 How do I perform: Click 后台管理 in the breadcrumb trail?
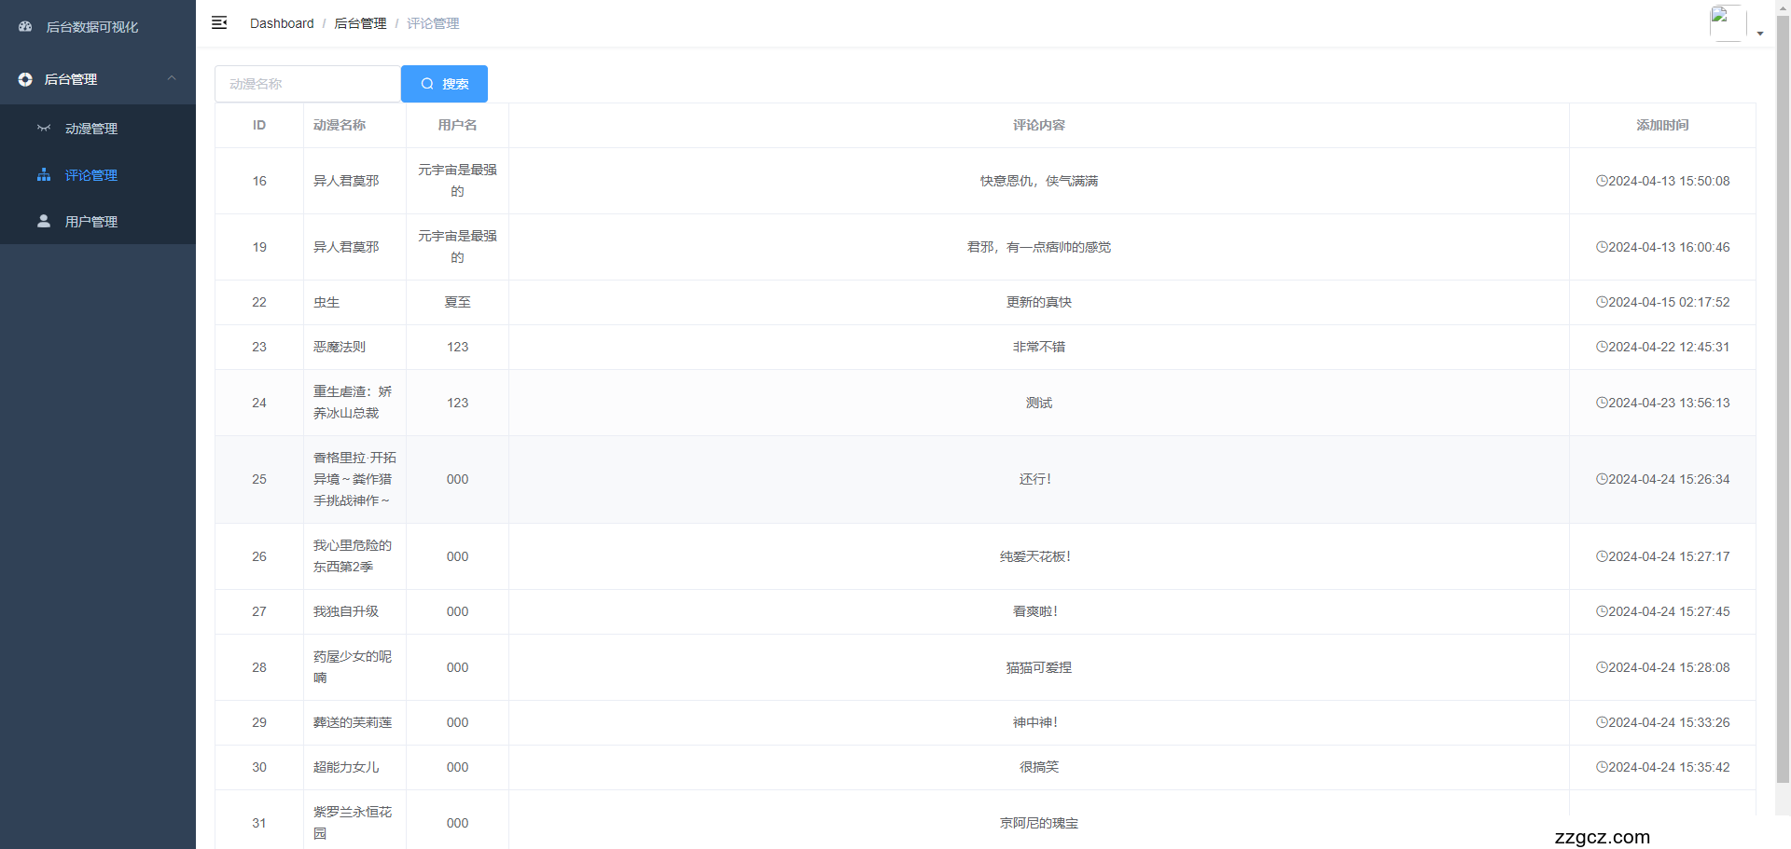[x=361, y=23]
